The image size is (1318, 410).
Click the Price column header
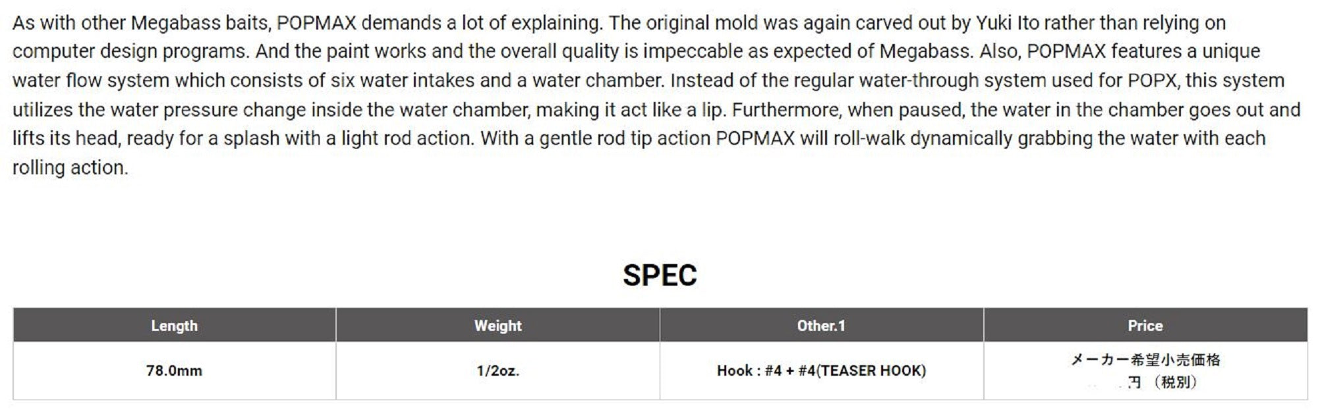1145,325
